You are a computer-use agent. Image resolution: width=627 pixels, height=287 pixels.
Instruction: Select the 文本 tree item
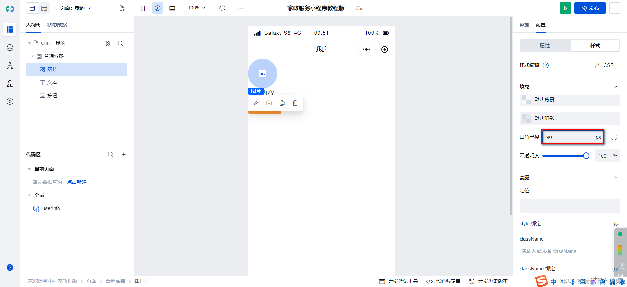[x=76, y=83]
